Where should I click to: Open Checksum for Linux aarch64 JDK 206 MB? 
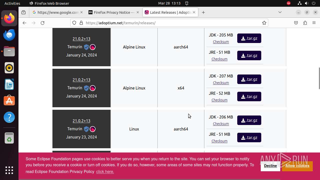point(221,124)
